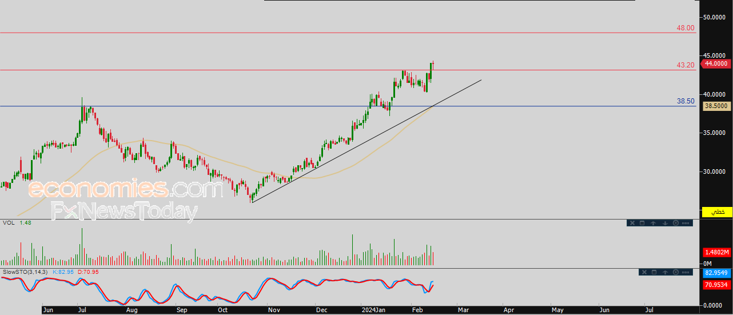Maximize the VOL indicator panel
Screen dimensions: 733x315
point(642,223)
